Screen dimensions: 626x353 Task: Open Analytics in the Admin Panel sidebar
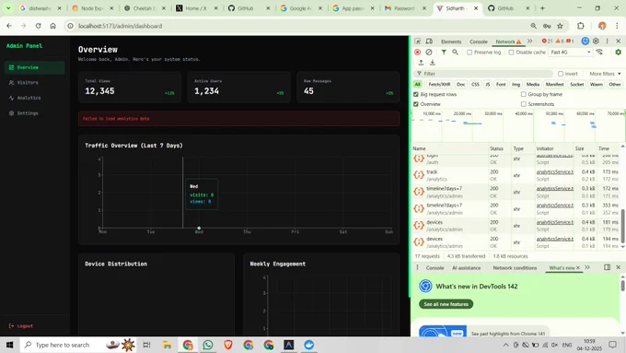[34, 98]
